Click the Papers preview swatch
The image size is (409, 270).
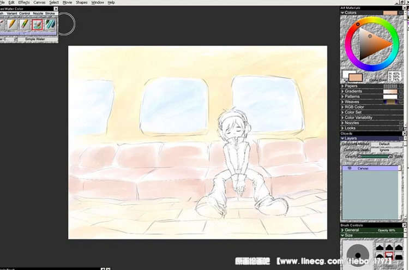[390, 86]
